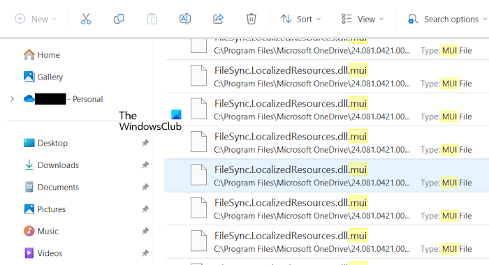Click the Gallery picture icon
This screenshot has height=265, width=489.
[29, 77]
